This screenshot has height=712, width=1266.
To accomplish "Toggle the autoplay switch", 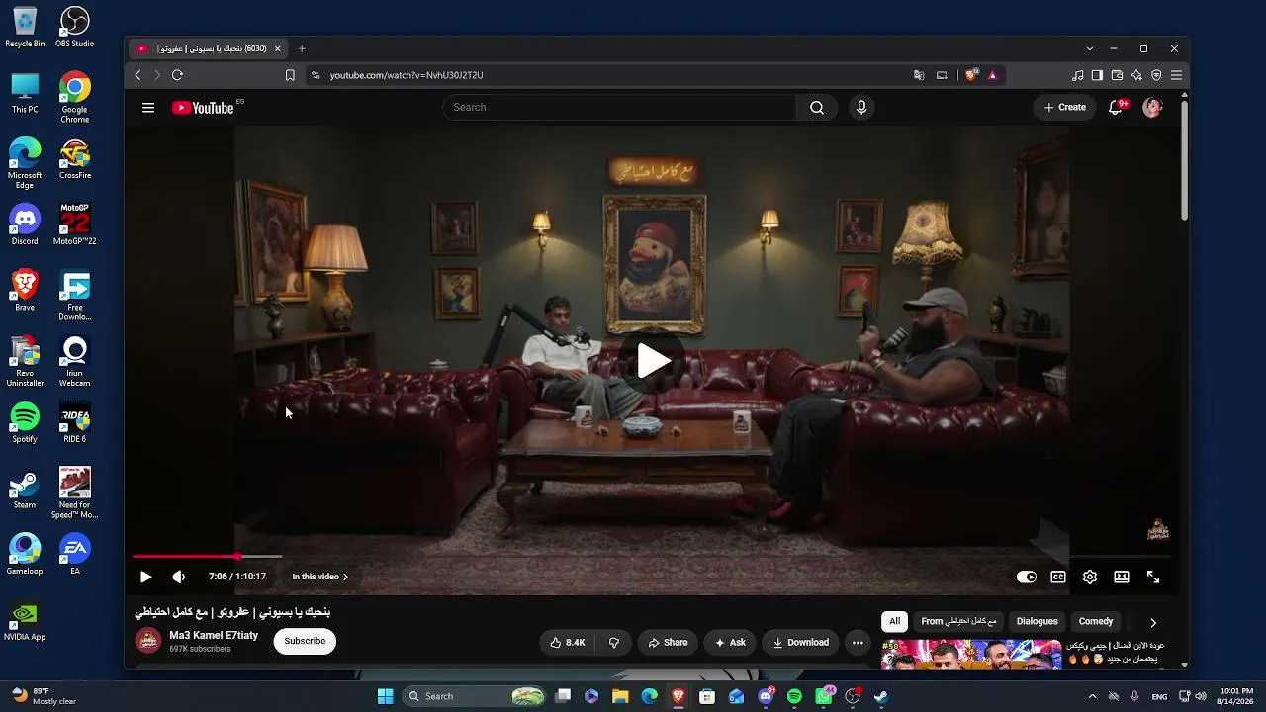I will [x=1027, y=577].
